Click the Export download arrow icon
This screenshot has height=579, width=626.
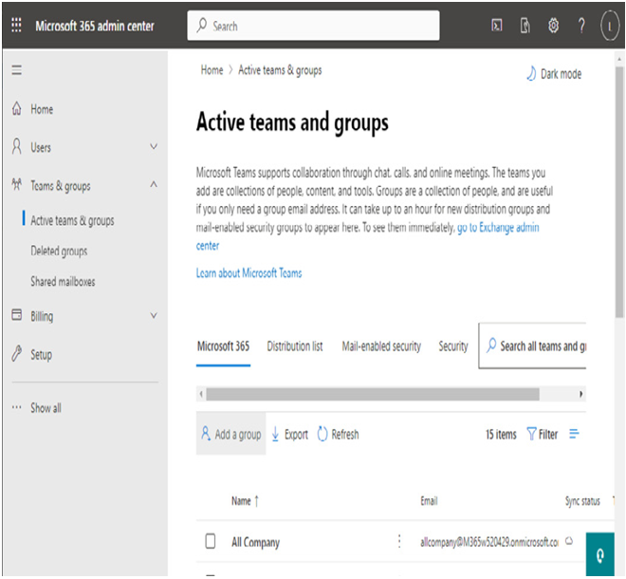pyautogui.click(x=275, y=434)
